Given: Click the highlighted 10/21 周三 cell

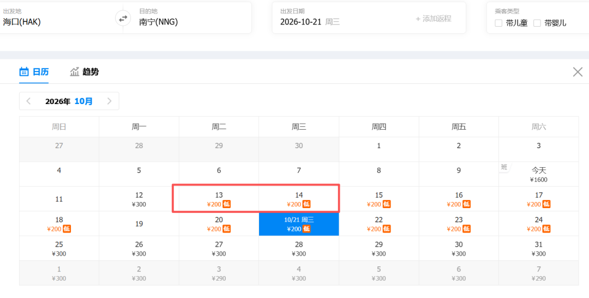Looking at the screenshot, I should tap(299, 224).
